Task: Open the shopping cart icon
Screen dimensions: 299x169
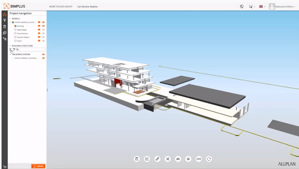Action: pyautogui.click(x=4, y=167)
